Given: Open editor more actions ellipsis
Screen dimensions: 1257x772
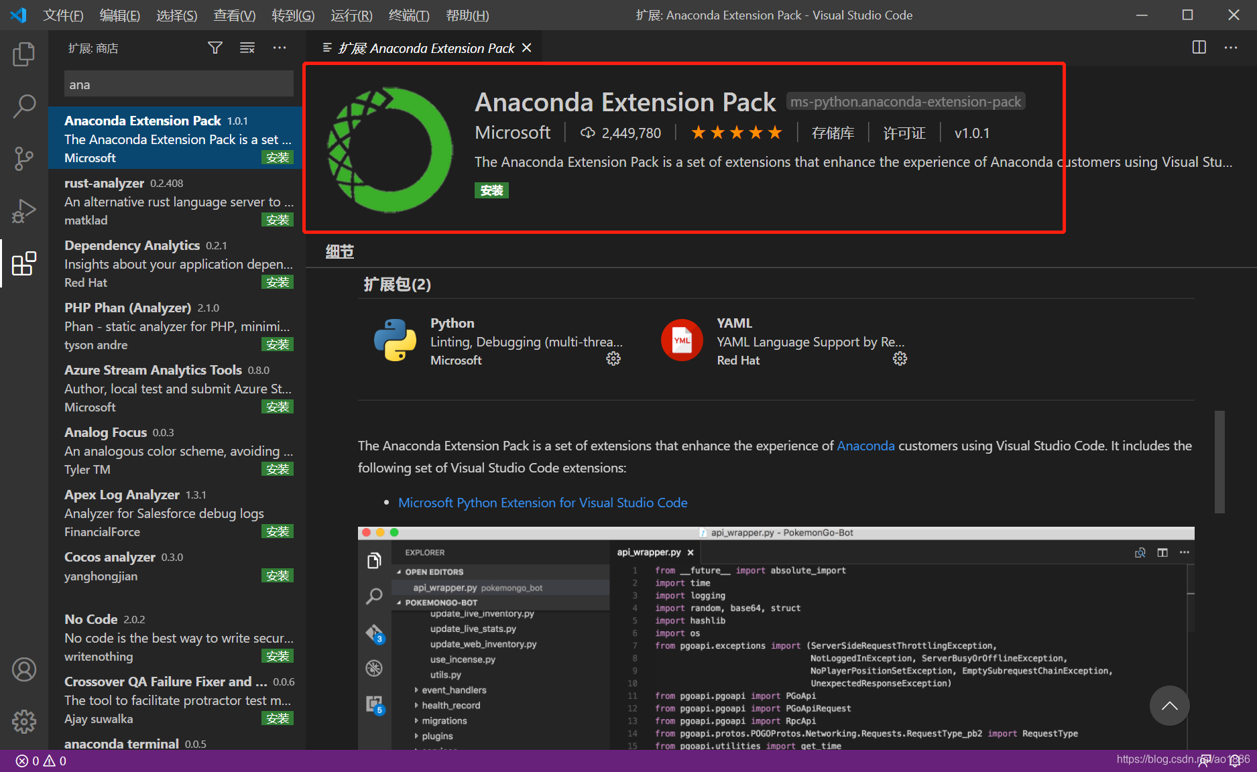Looking at the screenshot, I should [x=1231, y=47].
